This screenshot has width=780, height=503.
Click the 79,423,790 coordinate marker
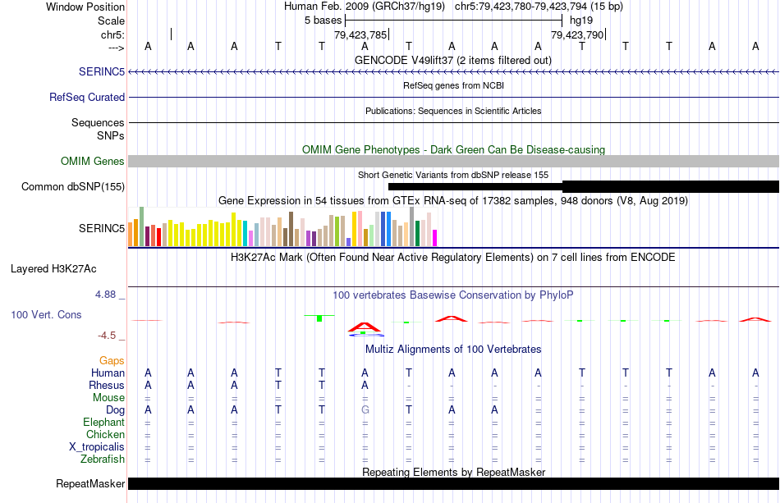[577, 34]
